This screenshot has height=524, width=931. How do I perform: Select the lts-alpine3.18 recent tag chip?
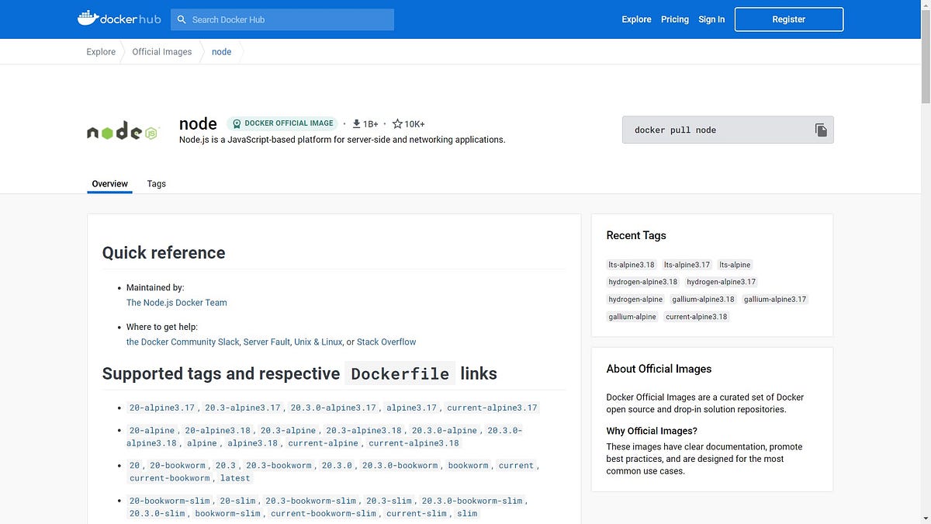coord(631,264)
